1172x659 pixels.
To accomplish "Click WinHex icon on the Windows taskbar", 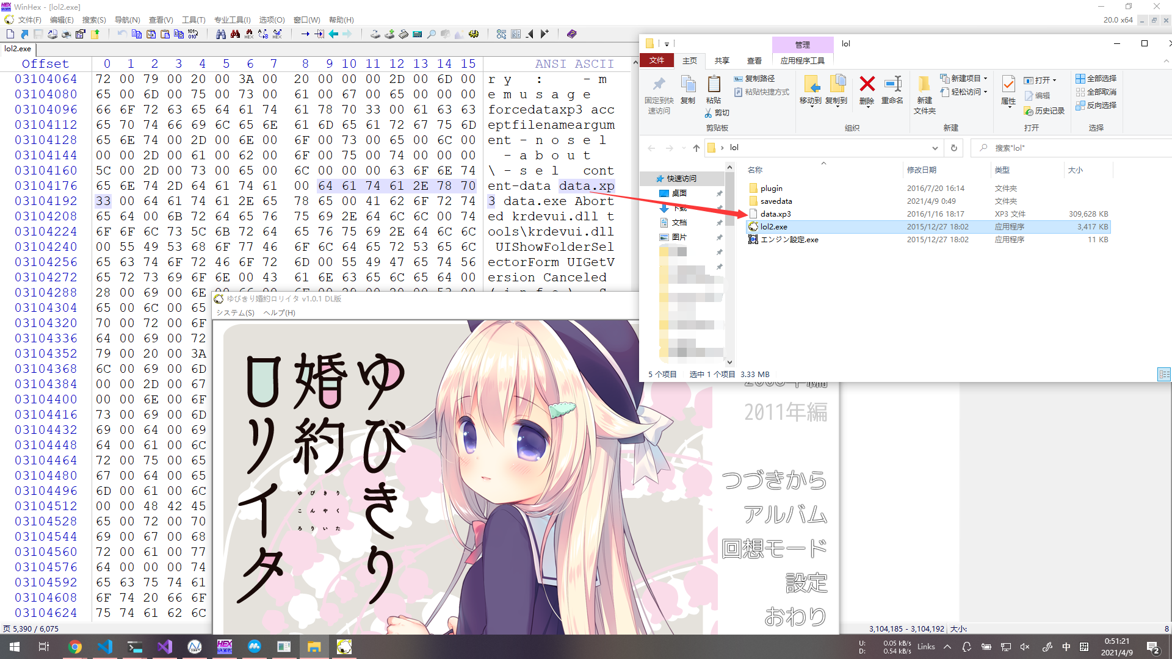I will pos(225,647).
